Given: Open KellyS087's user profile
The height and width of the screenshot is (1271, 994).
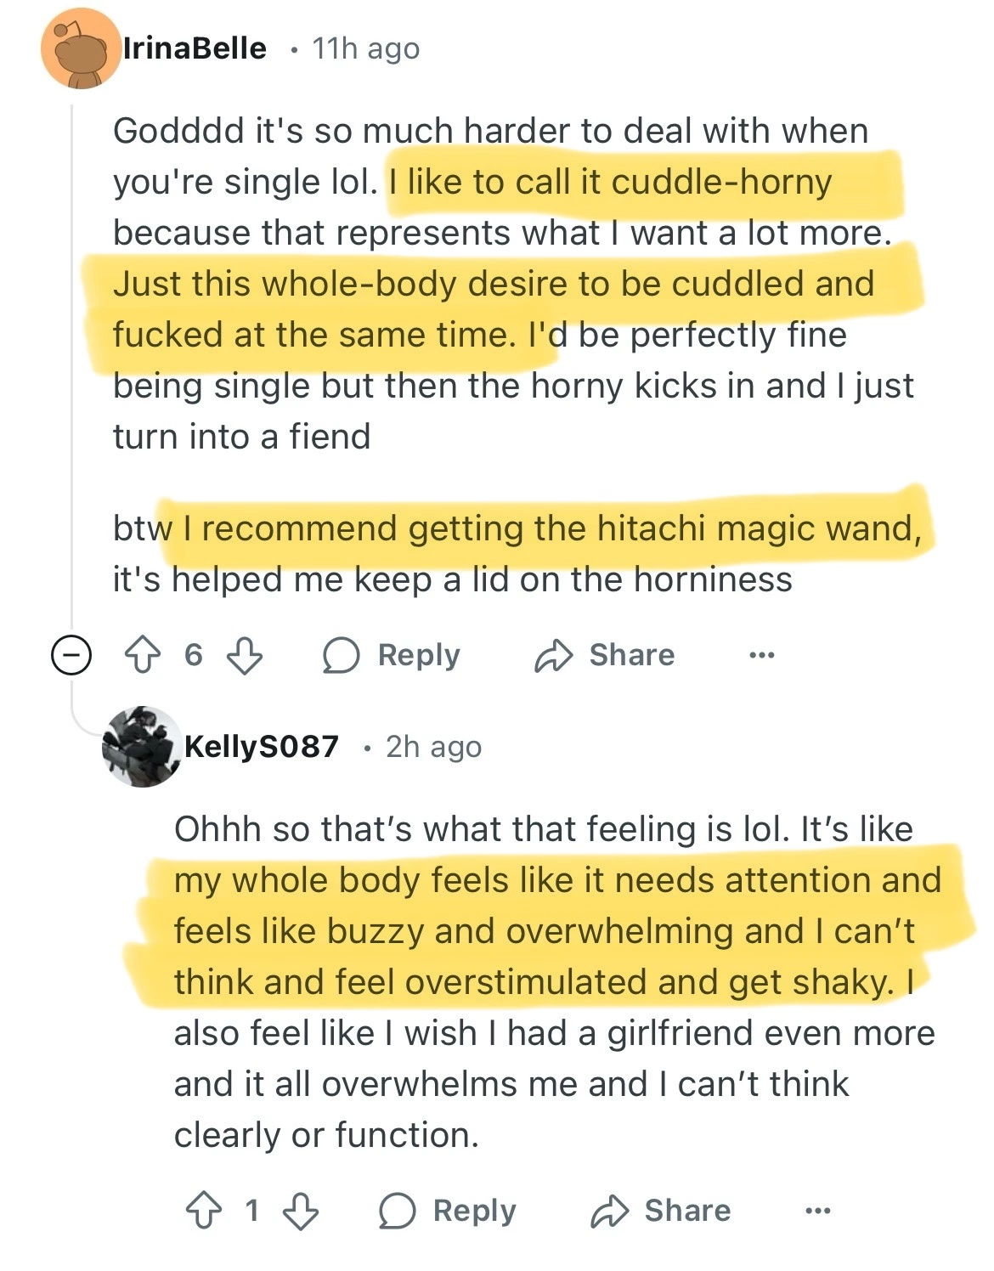Looking at the screenshot, I should 261,747.
